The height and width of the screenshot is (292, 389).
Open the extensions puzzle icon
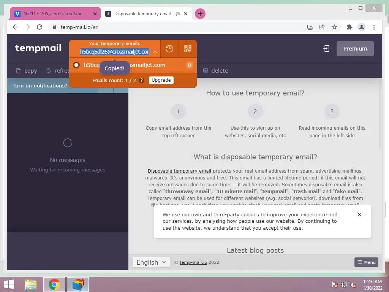349,27
